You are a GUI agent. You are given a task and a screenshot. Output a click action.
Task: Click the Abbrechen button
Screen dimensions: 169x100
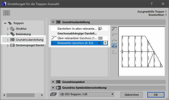132,95
